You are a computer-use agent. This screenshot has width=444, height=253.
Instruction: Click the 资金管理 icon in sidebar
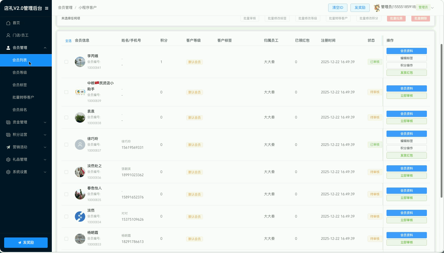click(x=8, y=122)
